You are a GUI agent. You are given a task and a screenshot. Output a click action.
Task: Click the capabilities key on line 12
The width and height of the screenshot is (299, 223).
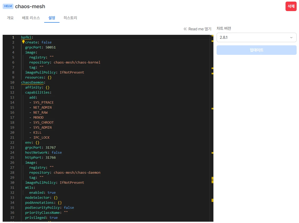tap(38, 92)
